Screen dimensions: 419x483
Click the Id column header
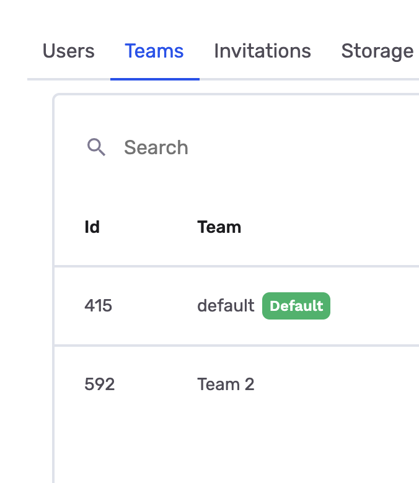pos(92,227)
